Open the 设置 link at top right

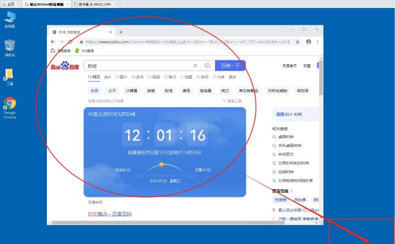(307, 66)
